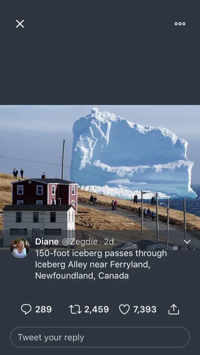This screenshot has width=200, height=355.
Task: Tap the 150-foot iceberg caption text
Action: click(x=101, y=264)
